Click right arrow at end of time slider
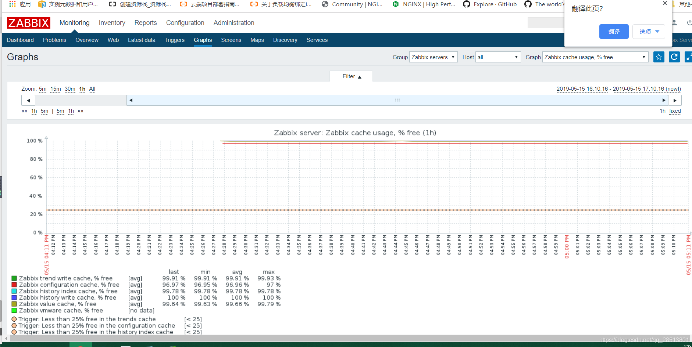Image resolution: width=692 pixels, height=347 pixels. (x=675, y=100)
